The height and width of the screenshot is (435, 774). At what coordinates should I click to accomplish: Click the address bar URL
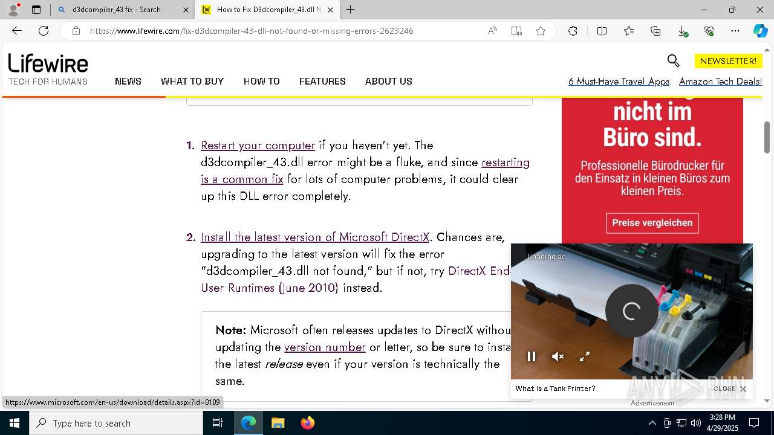[252, 31]
